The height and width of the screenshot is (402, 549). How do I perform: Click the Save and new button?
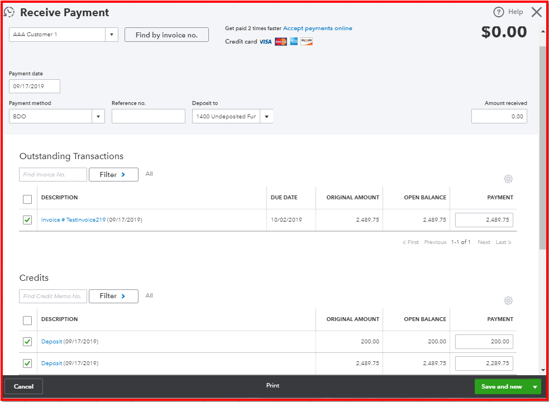502,386
